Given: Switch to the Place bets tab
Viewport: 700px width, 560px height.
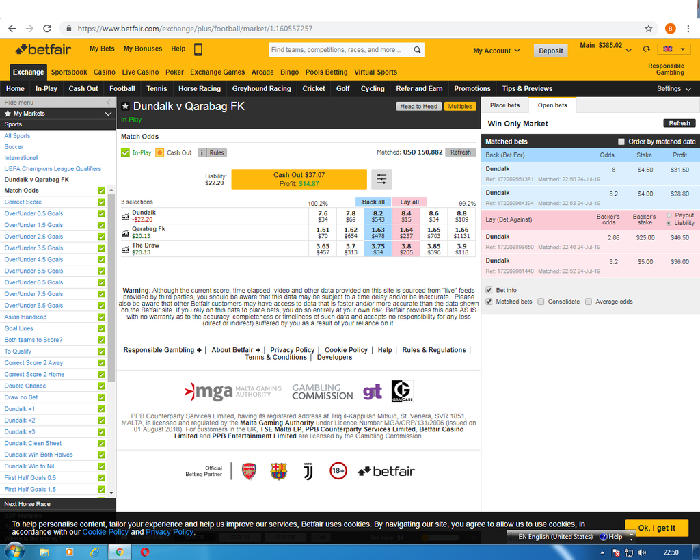Looking at the screenshot, I should (505, 105).
